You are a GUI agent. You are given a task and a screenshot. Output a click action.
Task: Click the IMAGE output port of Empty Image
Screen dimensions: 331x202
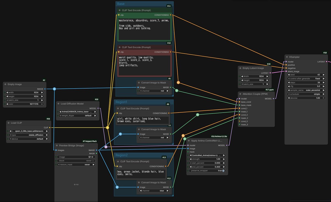(x=45, y=89)
